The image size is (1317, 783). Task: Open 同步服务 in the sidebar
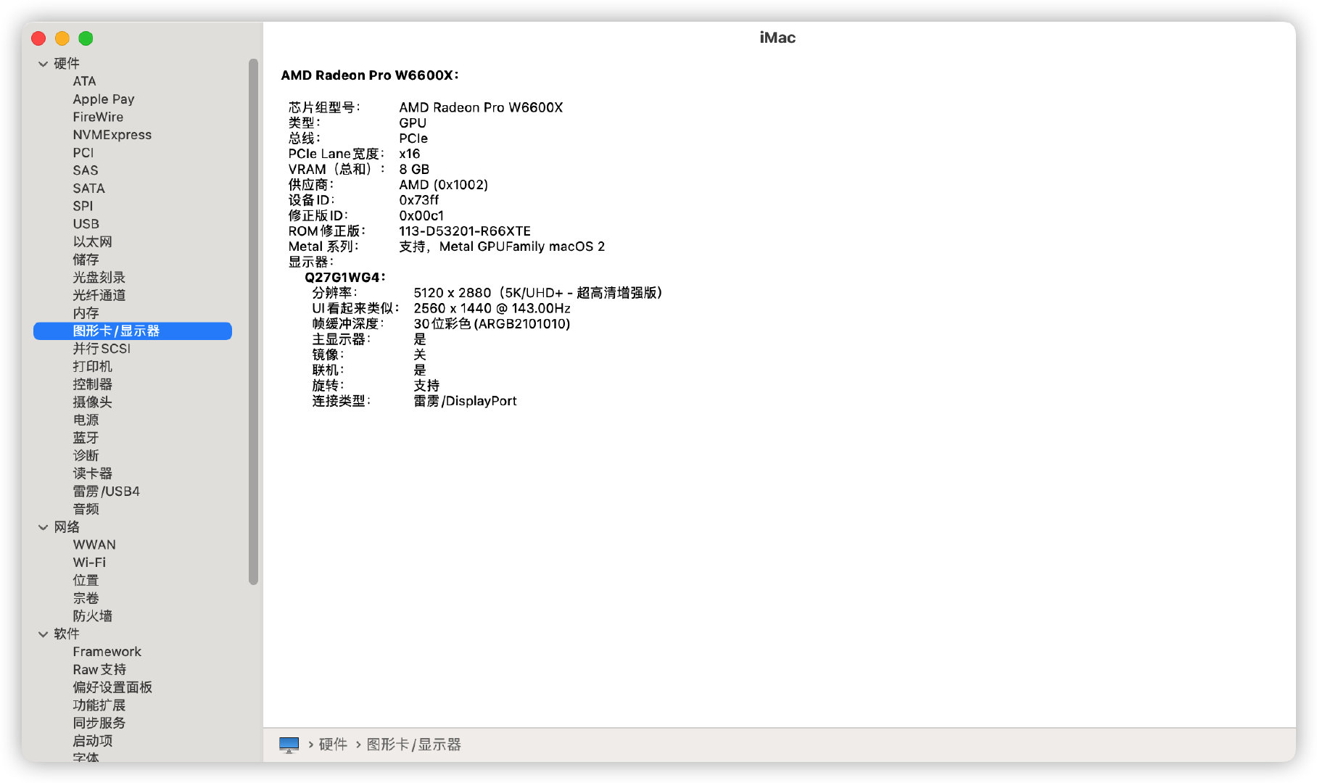99,723
